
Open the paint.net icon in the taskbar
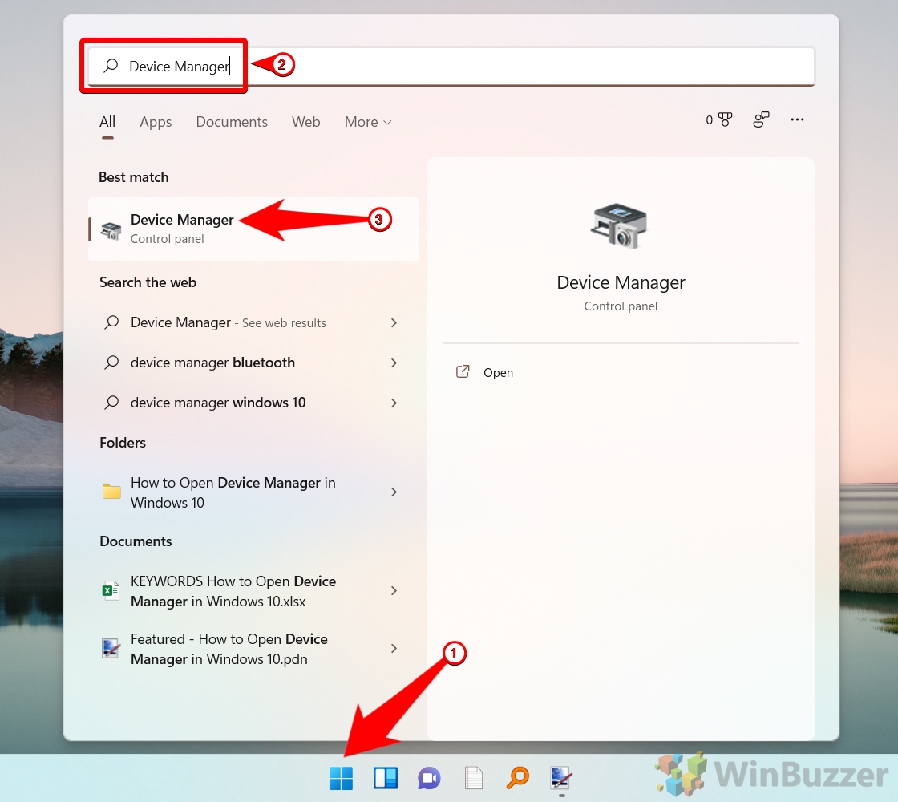560,778
